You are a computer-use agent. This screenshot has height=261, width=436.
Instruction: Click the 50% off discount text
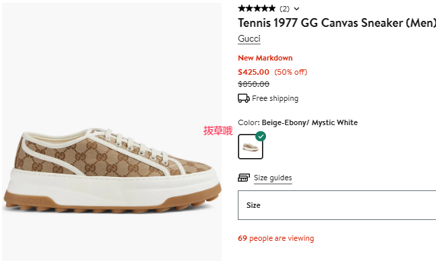pyautogui.click(x=291, y=72)
